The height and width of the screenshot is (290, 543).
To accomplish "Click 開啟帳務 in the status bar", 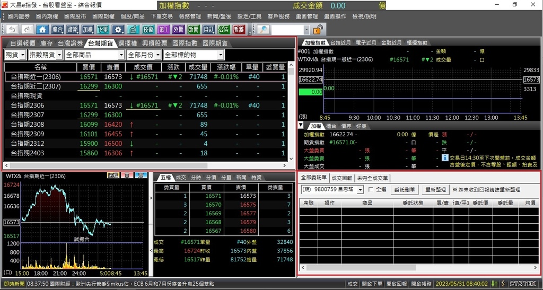I will click(x=422, y=284).
